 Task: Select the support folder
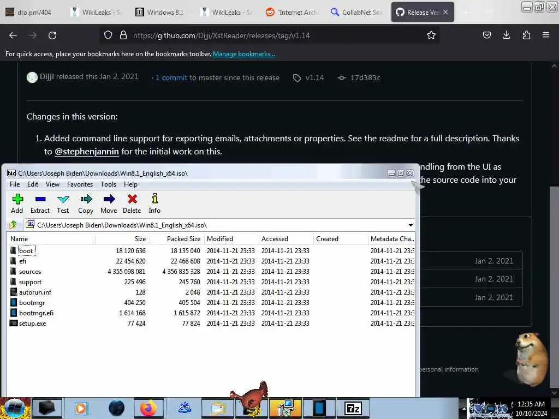click(30, 282)
